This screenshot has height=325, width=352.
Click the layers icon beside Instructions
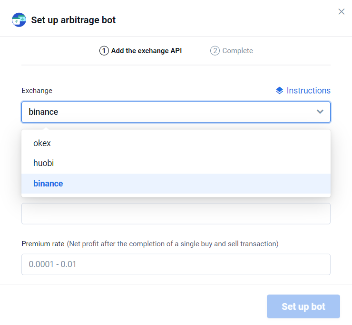coord(280,91)
